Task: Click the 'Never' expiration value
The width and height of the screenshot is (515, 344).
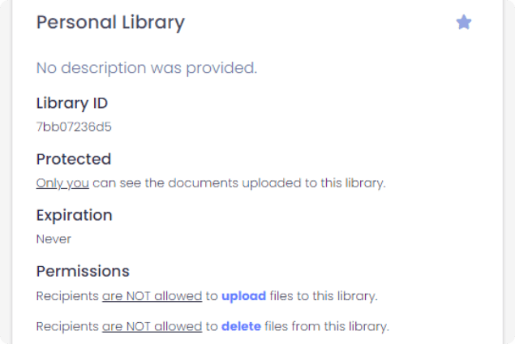Action: tap(54, 239)
